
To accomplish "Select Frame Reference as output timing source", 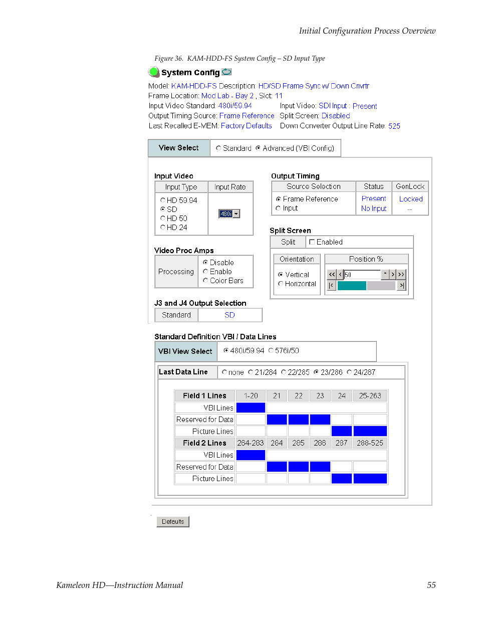I will 279,199.
